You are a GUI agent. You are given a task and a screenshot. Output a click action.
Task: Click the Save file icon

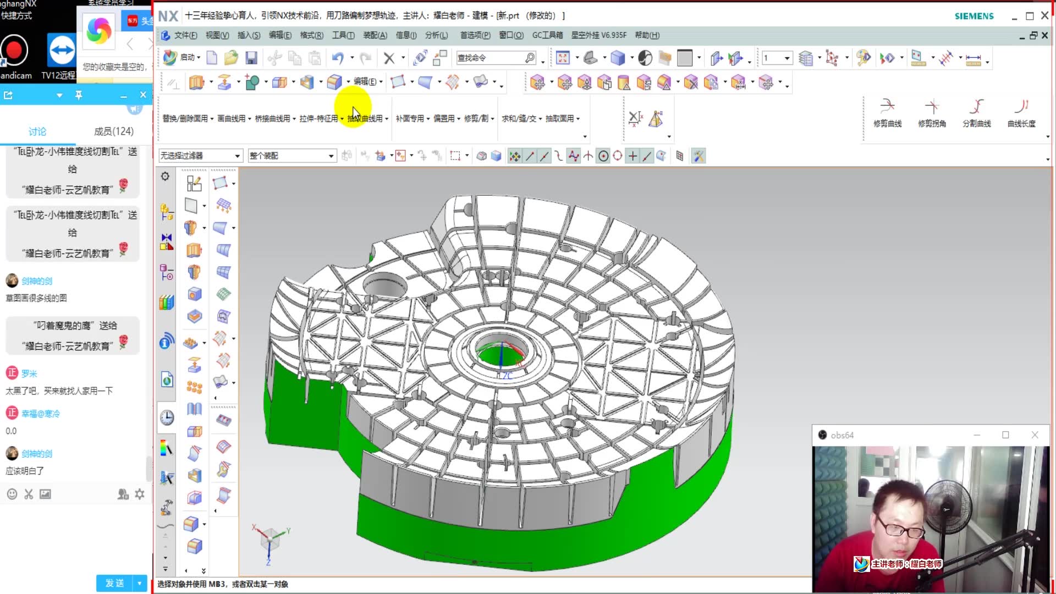pyautogui.click(x=251, y=58)
